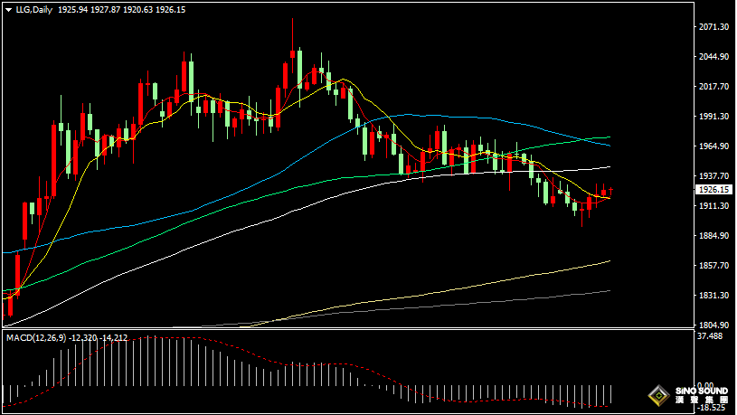Select the current price label 1926.15

[x=713, y=190]
